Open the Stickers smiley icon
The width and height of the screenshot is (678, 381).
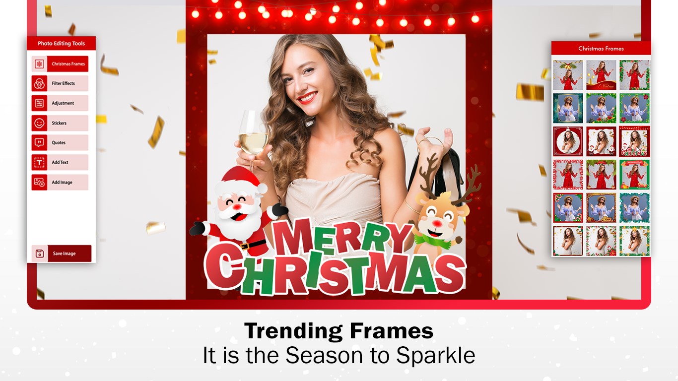(x=39, y=123)
